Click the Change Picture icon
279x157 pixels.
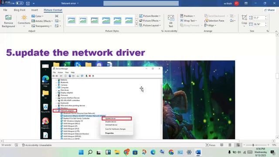click(57, 21)
